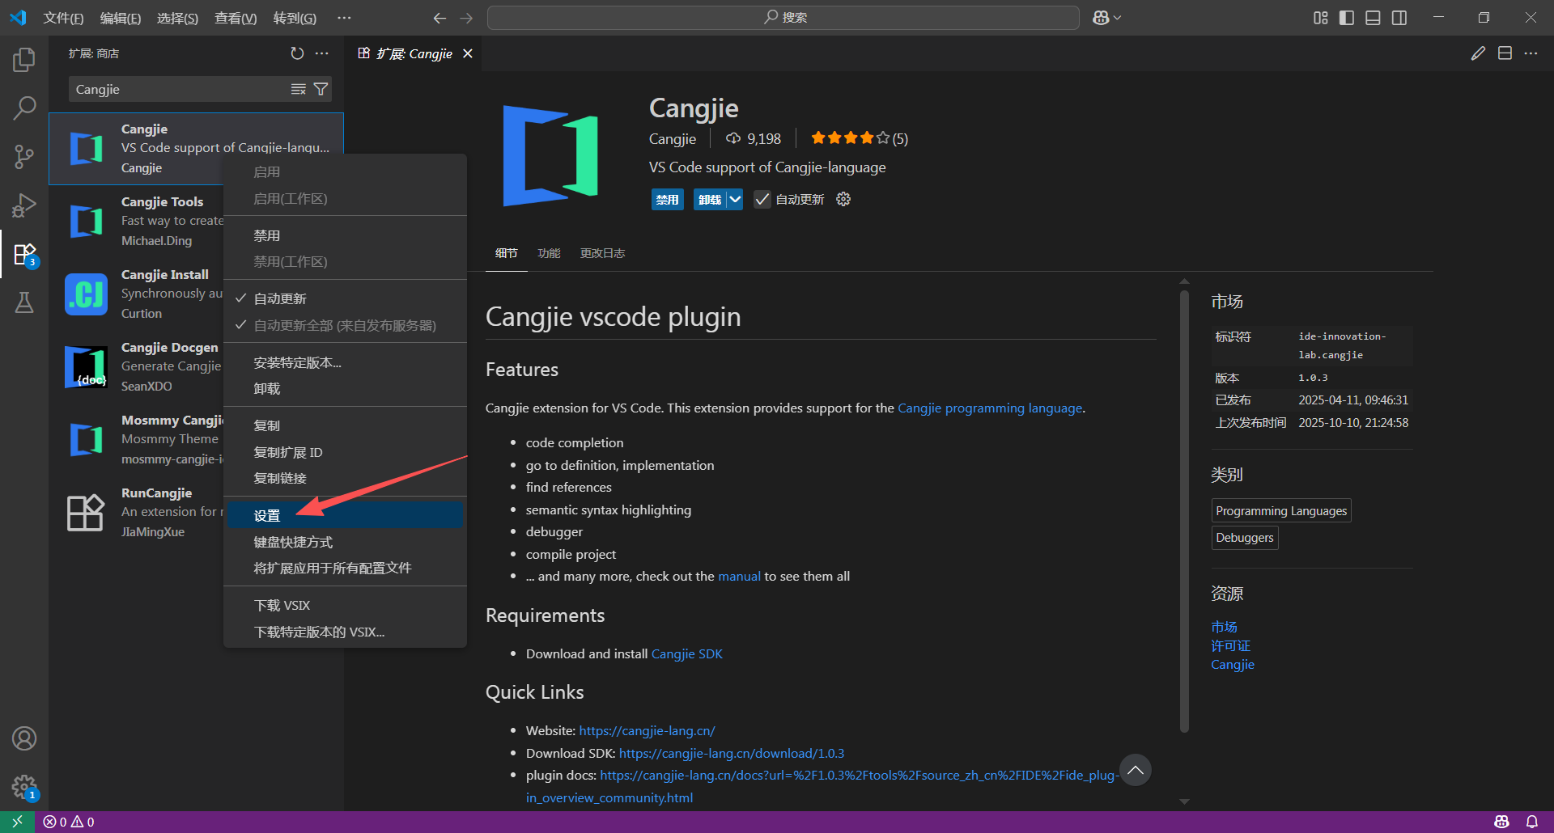Choose 卸载 in context menu
The height and width of the screenshot is (833, 1554).
pyautogui.click(x=345, y=388)
